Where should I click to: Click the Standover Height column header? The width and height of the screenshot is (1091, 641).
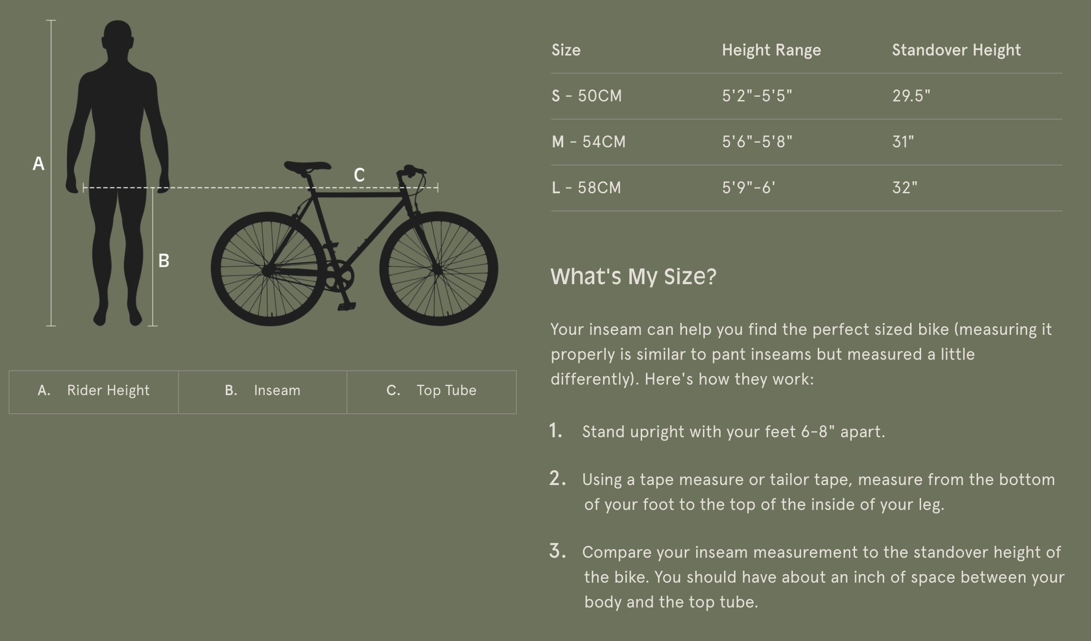(x=956, y=50)
